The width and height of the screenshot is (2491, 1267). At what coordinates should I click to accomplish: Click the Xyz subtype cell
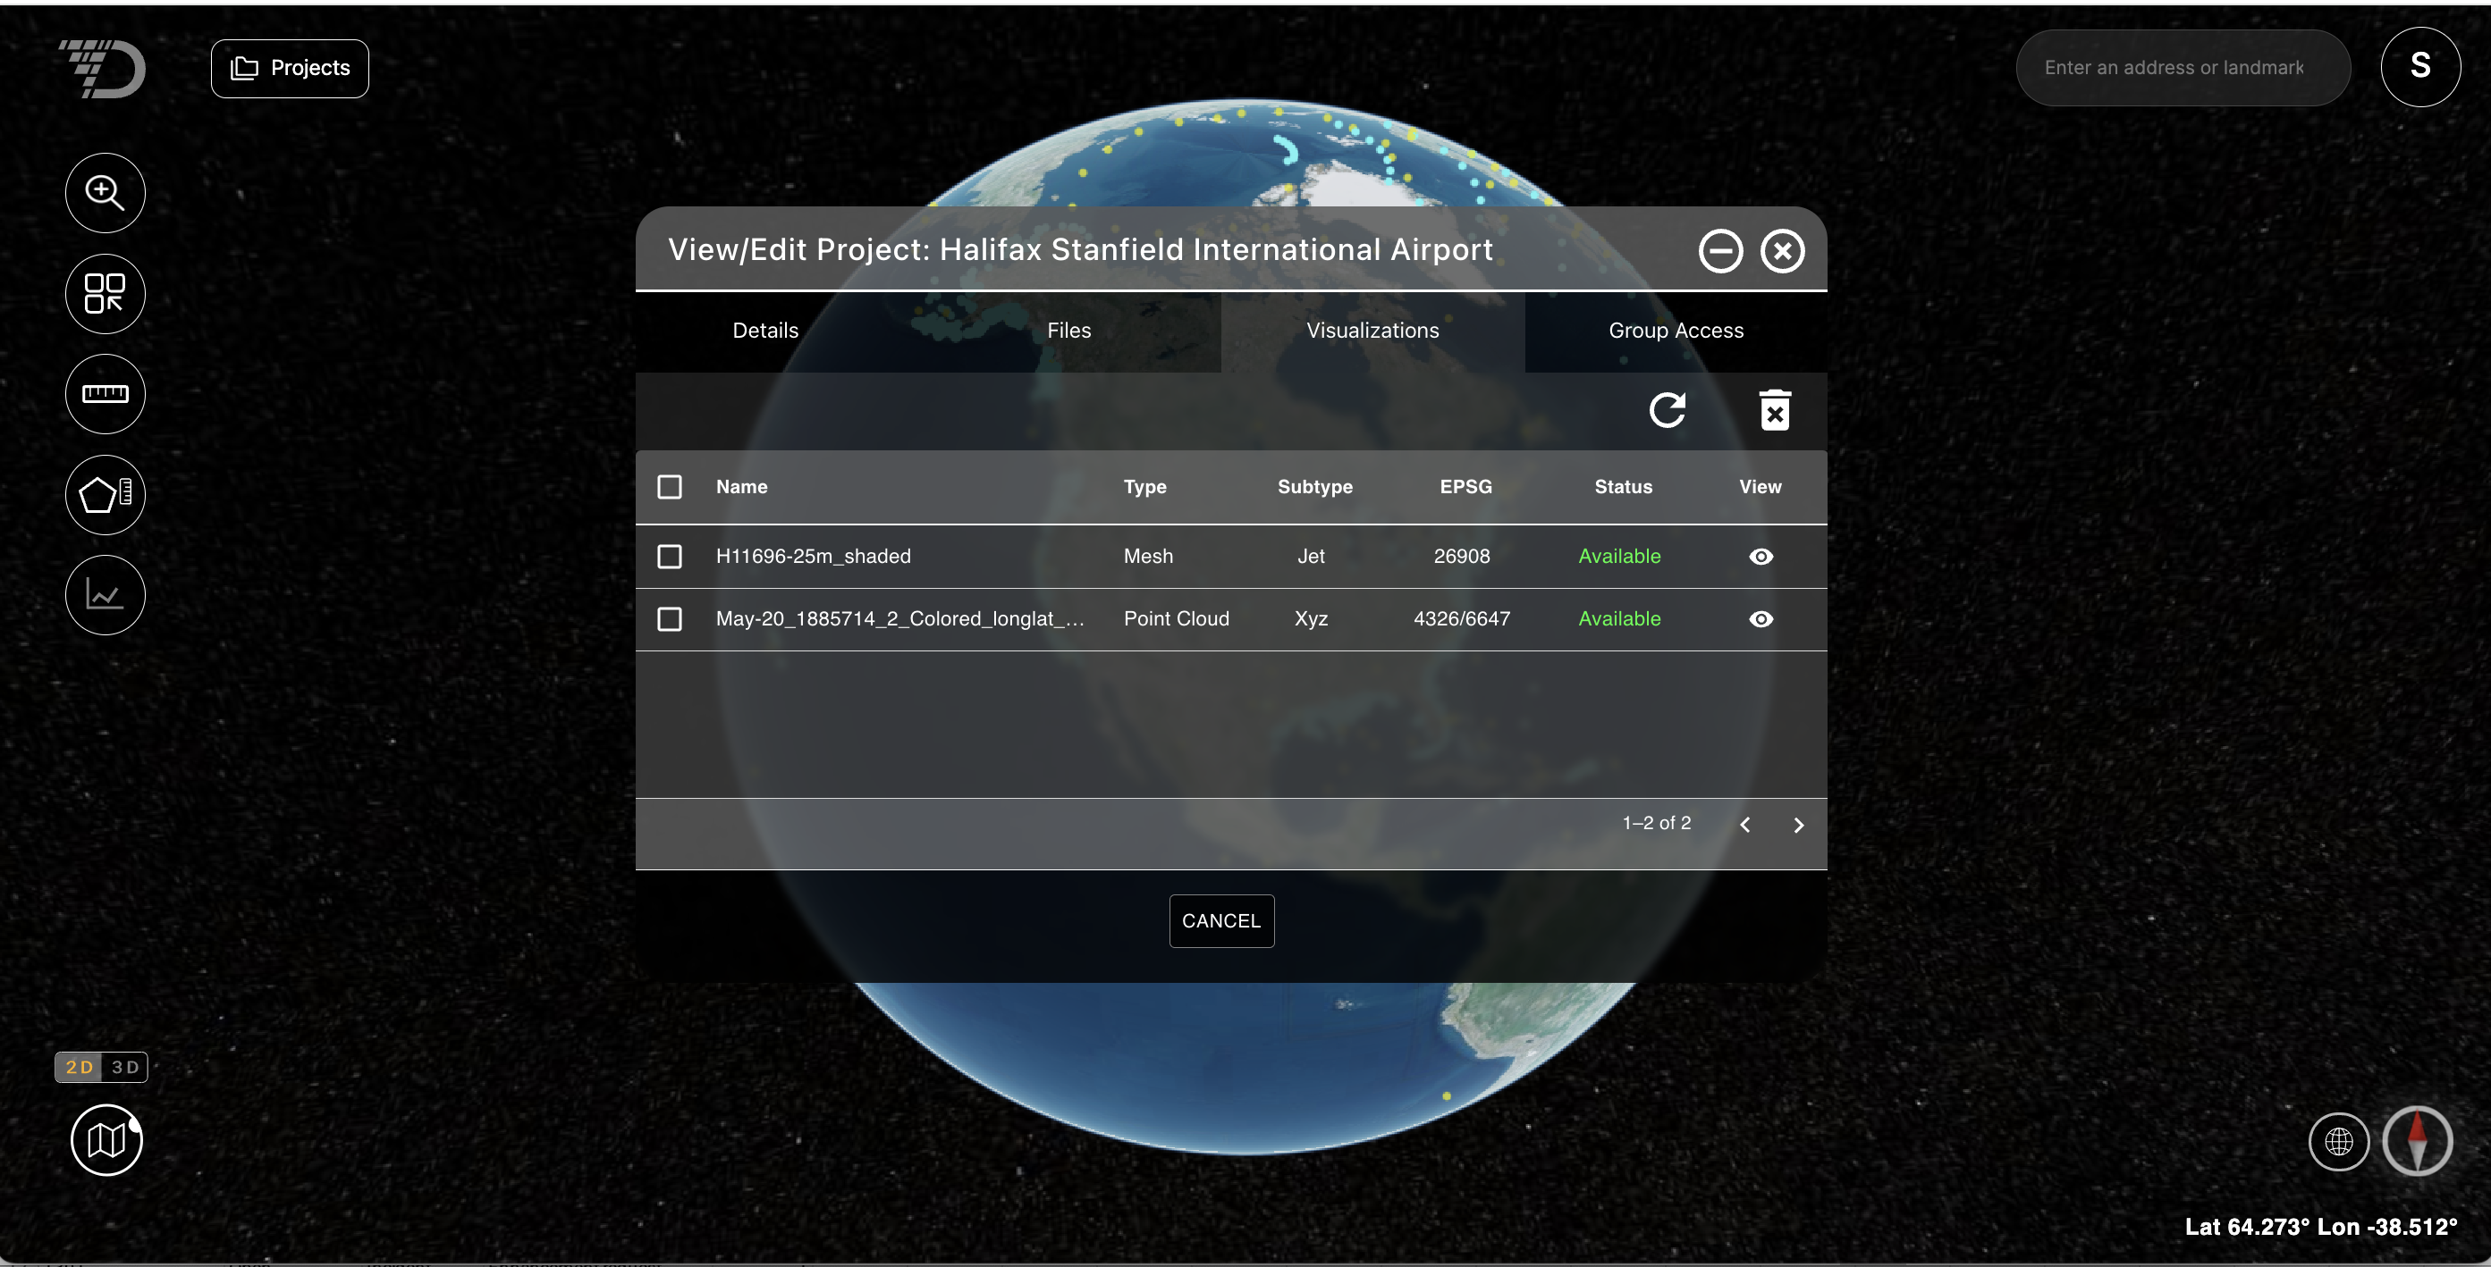pos(1312,619)
